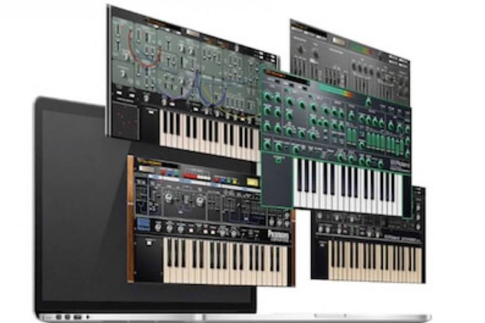The image size is (485, 323).
Task: Click the green bender lever on green-knob synth
Action: (279, 159)
